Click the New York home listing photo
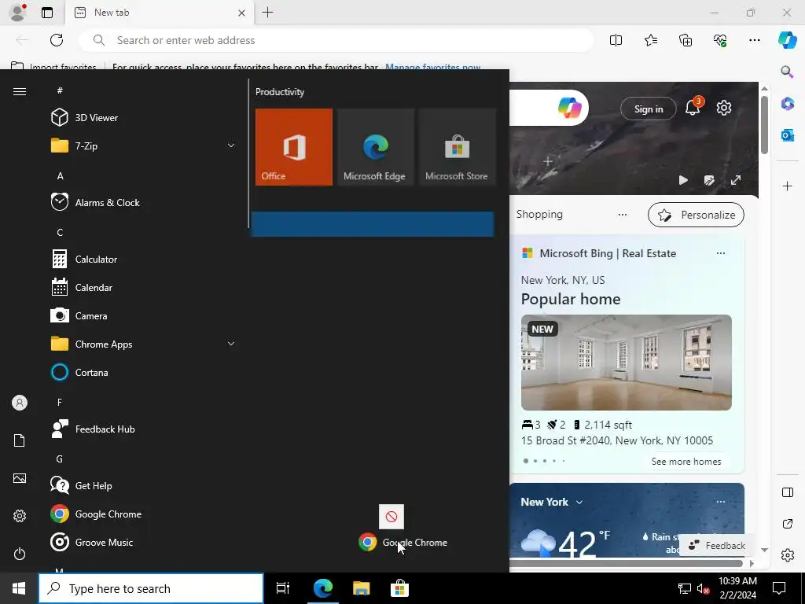Image resolution: width=805 pixels, height=604 pixels. coord(626,362)
